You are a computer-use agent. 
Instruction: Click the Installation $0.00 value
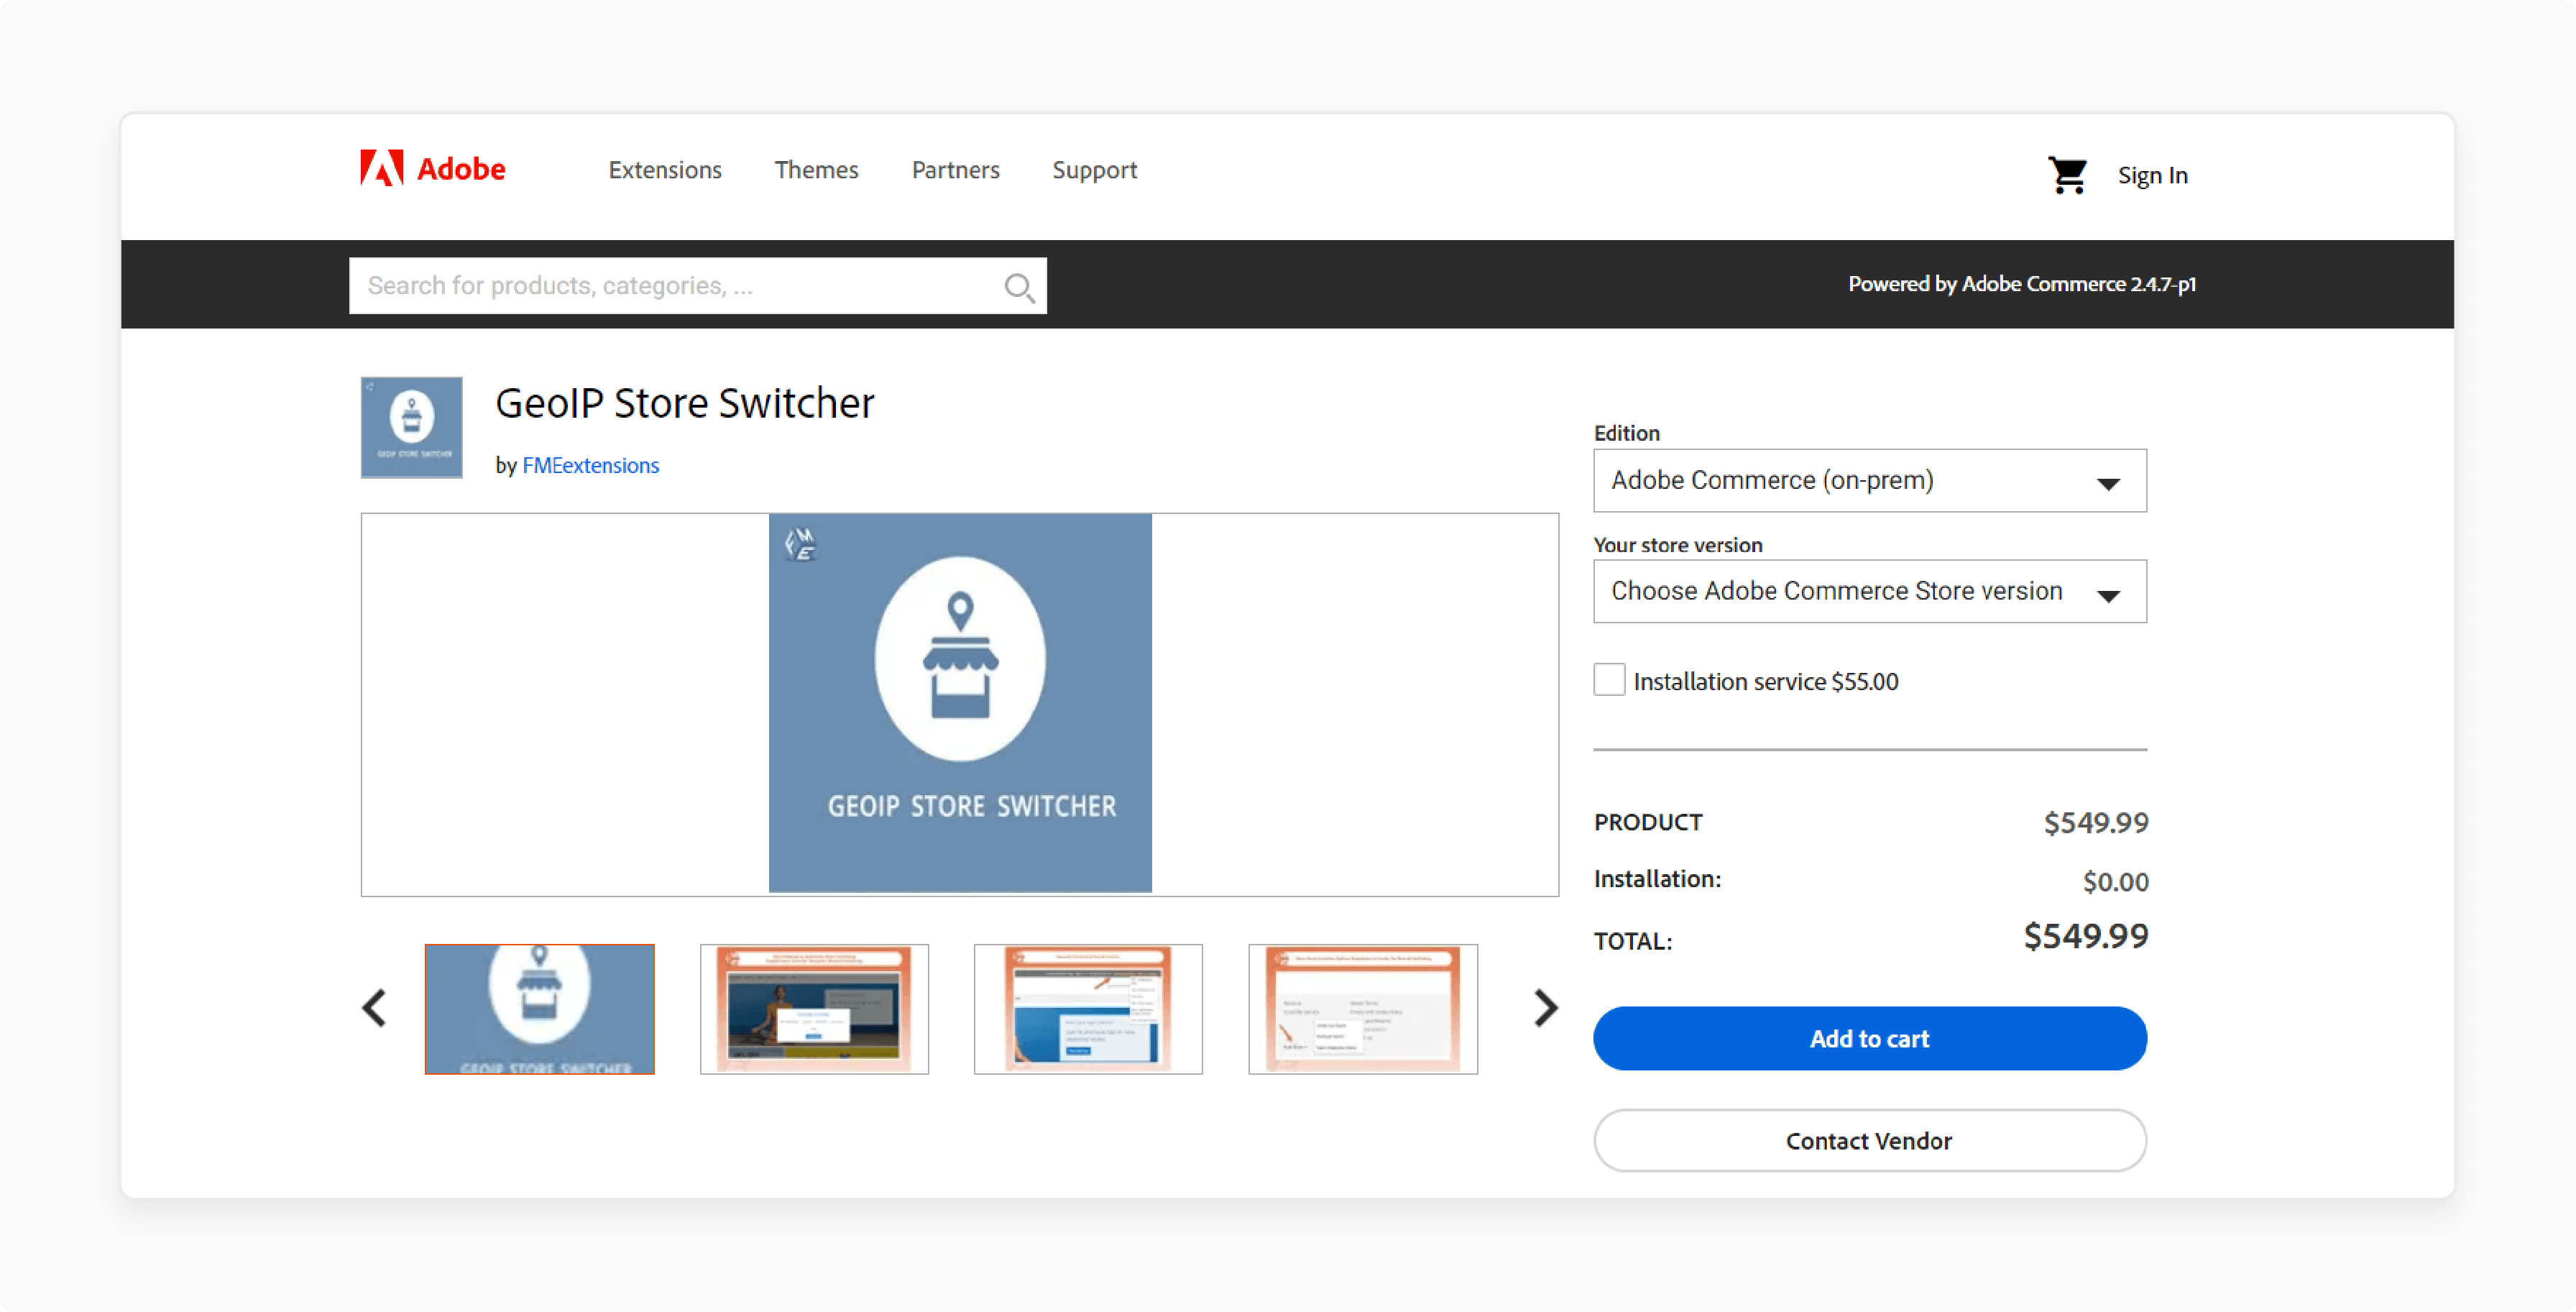(2115, 882)
